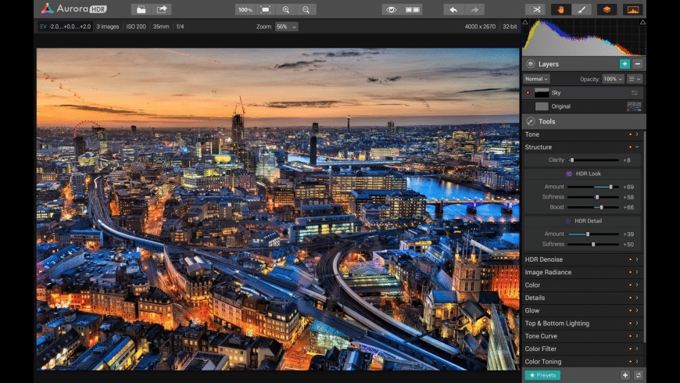Open the Opacity 100% dropdown
The height and width of the screenshot is (383, 680).
pyautogui.click(x=614, y=79)
